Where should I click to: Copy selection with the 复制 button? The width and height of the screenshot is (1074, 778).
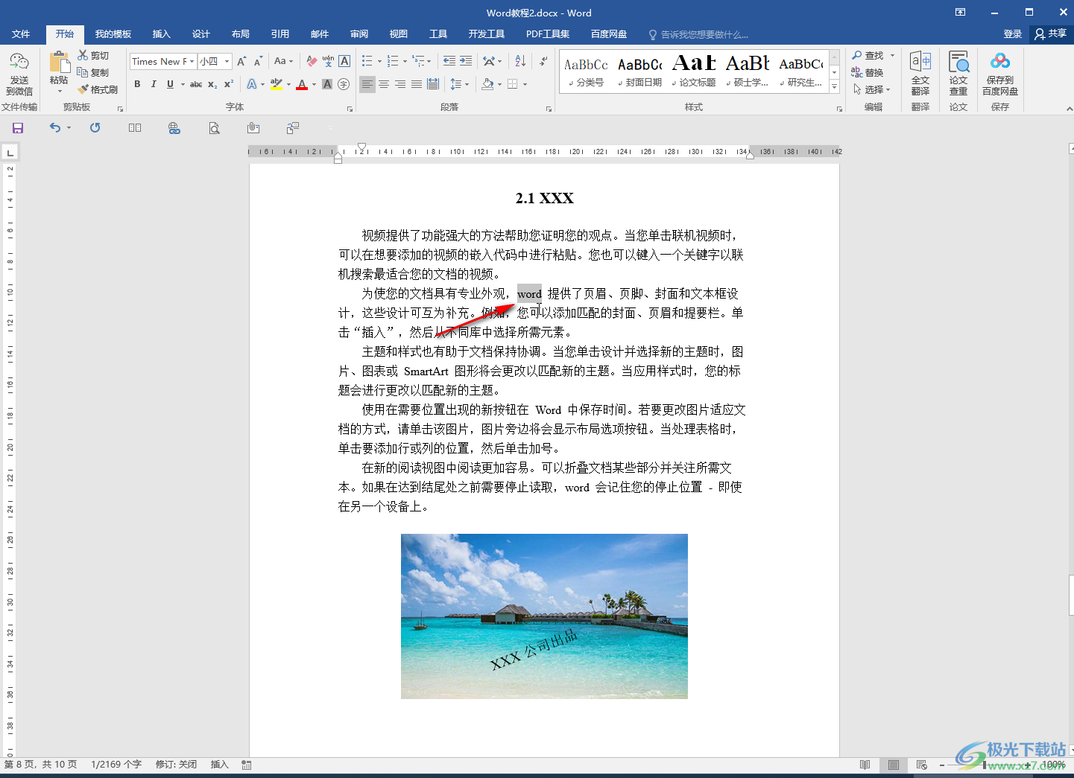click(93, 72)
